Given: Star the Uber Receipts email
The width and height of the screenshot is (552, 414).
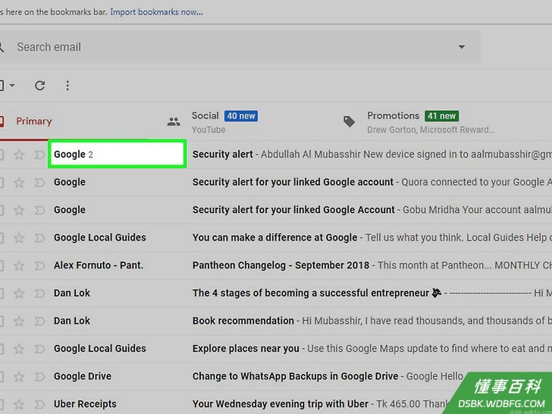Looking at the screenshot, I should [x=19, y=404].
